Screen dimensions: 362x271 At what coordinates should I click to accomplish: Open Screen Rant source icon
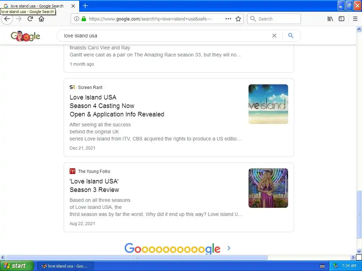click(72, 88)
